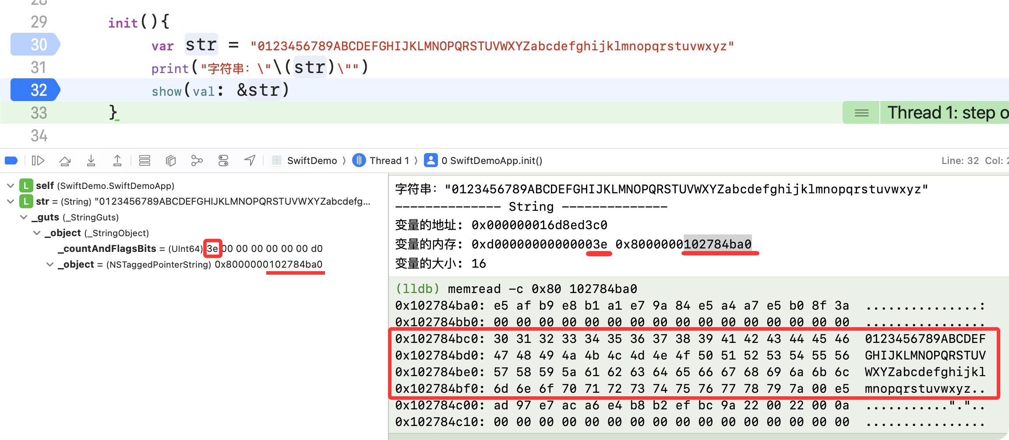Click the console line starting 0x102784bc0

[690, 339]
